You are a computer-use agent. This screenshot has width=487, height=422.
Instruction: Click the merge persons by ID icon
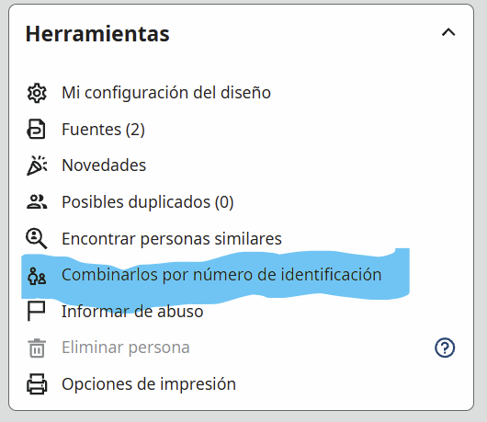point(37,276)
